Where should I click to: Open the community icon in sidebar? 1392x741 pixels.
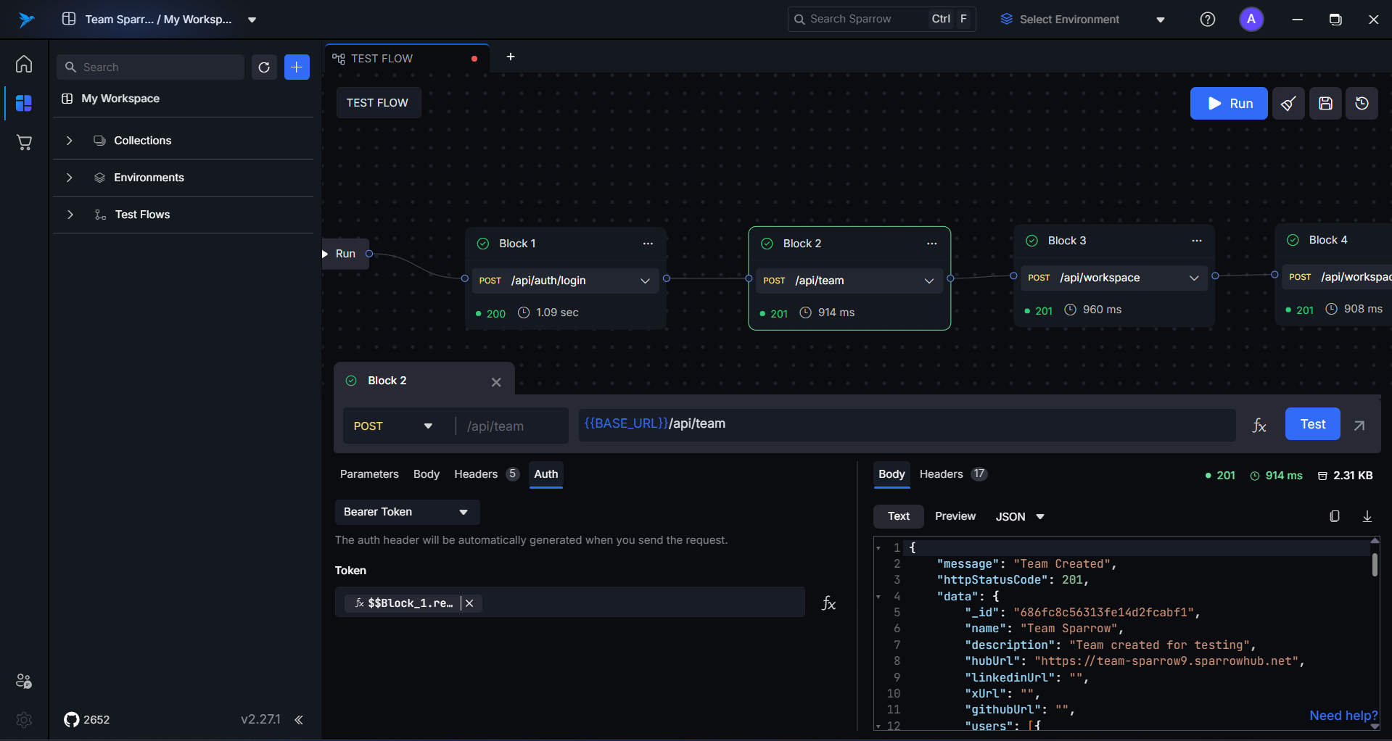[x=24, y=681]
